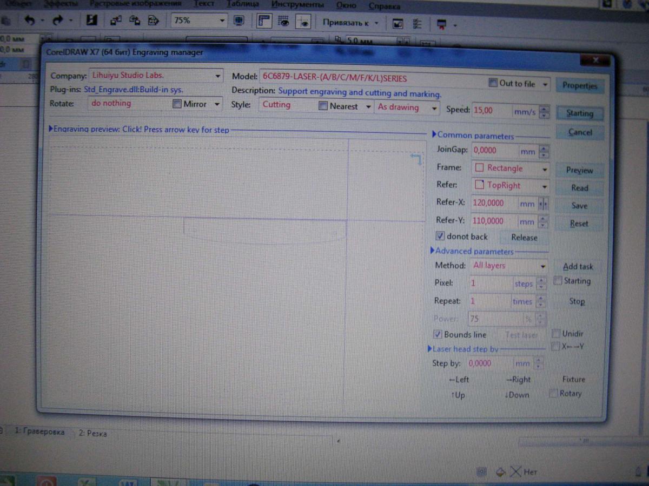Click the Stop button
649x486 pixels.
pos(577,301)
